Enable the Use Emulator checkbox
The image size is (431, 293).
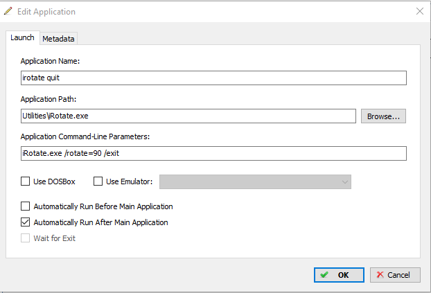pyautogui.click(x=98, y=181)
